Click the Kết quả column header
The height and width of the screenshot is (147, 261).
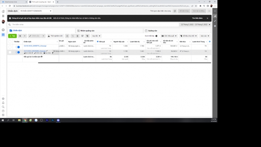point(104,42)
